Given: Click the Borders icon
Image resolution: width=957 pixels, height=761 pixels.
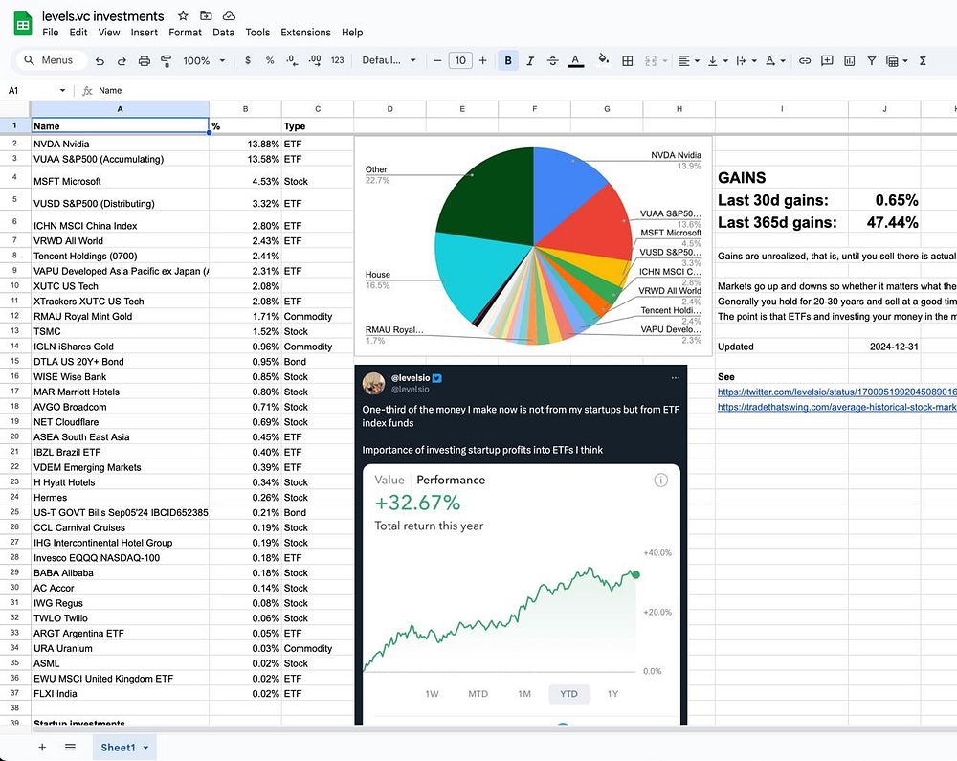Looking at the screenshot, I should (x=627, y=60).
